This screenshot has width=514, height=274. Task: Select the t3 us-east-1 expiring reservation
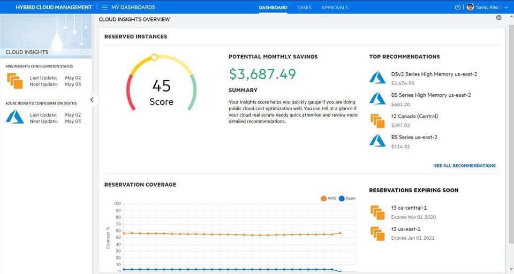click(x=406, y=229)
